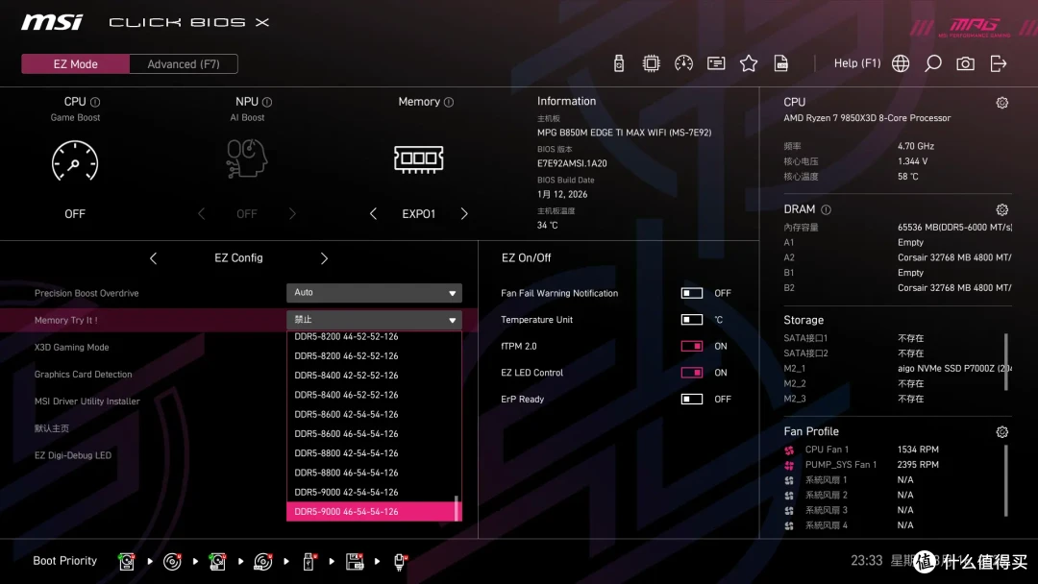The width and height of the screenshot is (1038, 584).
Task: Click the USB flash drive toolbar icon
Action: [619, 63]
